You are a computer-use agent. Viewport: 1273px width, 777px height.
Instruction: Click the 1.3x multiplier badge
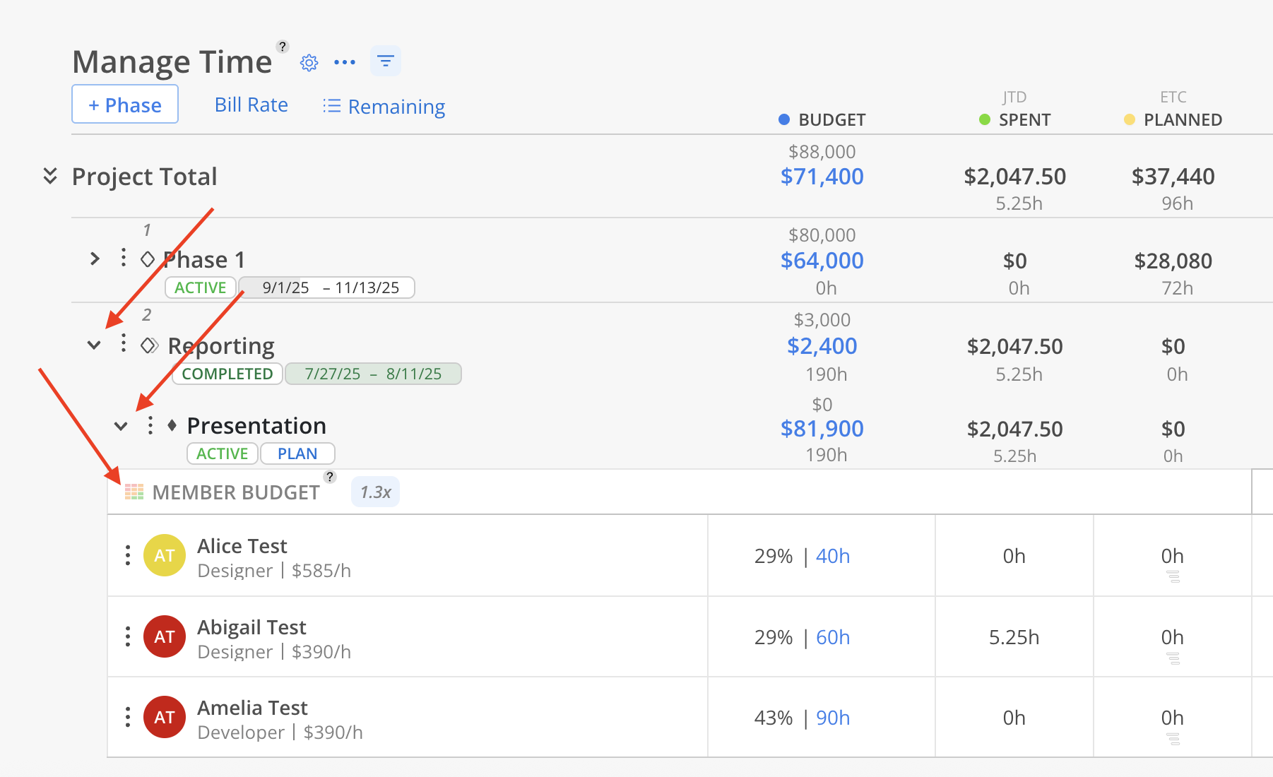375,492
